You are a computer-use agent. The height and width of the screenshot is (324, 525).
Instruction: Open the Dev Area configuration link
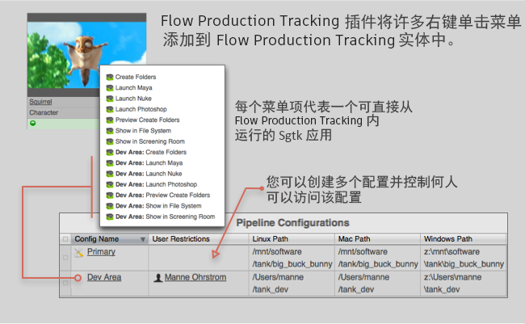(x=104, y=277)
